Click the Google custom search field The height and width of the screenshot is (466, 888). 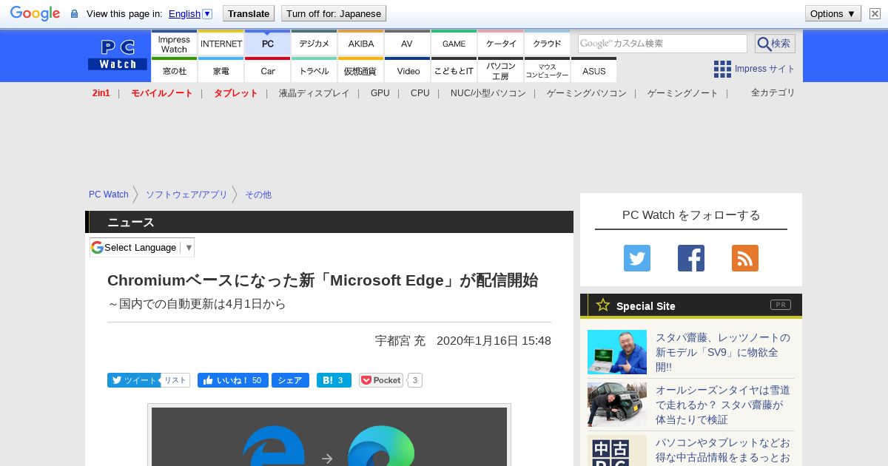[662, 44]
